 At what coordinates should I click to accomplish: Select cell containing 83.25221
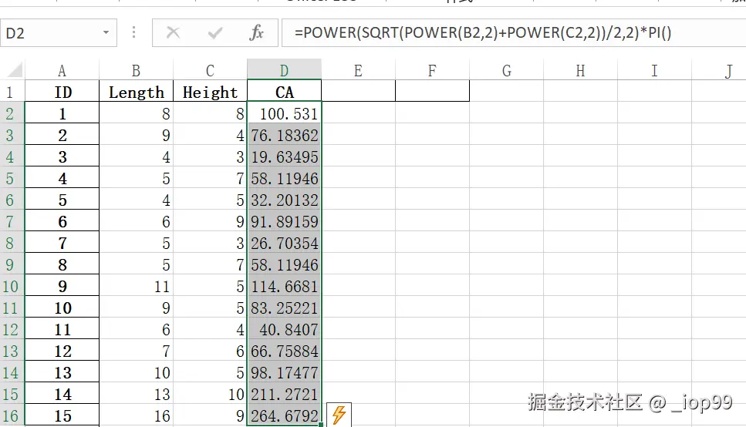coord(284,308)
